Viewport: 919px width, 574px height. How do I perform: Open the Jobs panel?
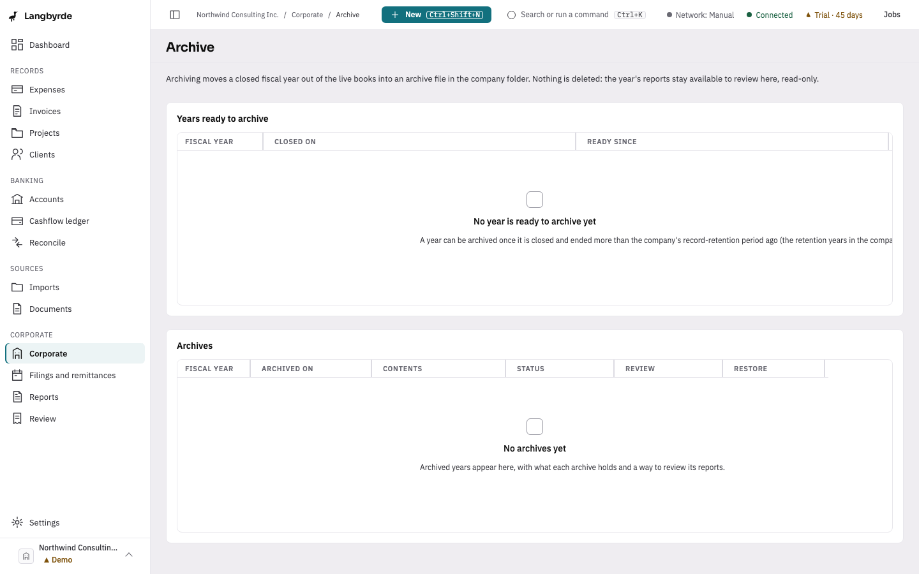[x=892, y=15]
